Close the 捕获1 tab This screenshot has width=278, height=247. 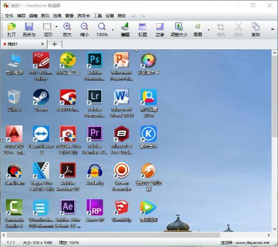pos(42,44)
